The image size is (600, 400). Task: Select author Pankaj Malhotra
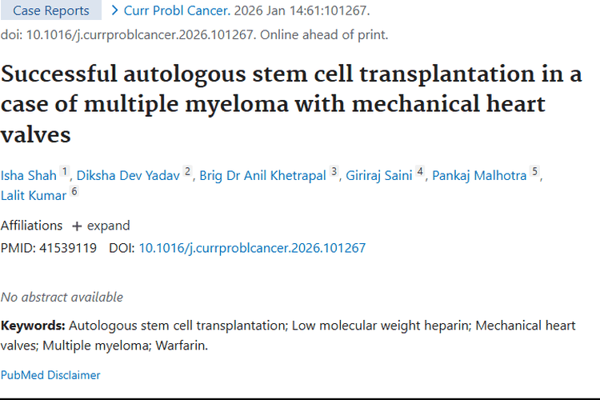(479, 175)
